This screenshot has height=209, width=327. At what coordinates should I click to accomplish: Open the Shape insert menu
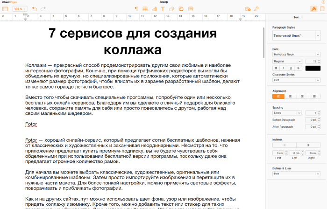point(171,9)
